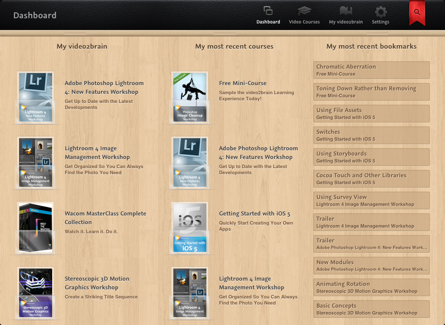Open the Using Storyboards bookmark
This screenshot has height=325, width=445.
(372, 157)
